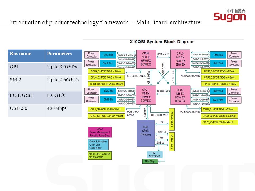
Task: Click the Intel C602J Patsburg block
Action: click(146, 133)
